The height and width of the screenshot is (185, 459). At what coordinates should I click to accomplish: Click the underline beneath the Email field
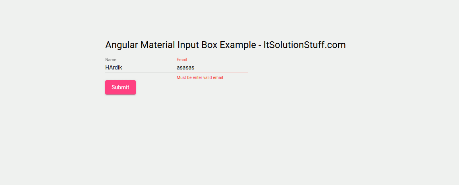point(212,73)
